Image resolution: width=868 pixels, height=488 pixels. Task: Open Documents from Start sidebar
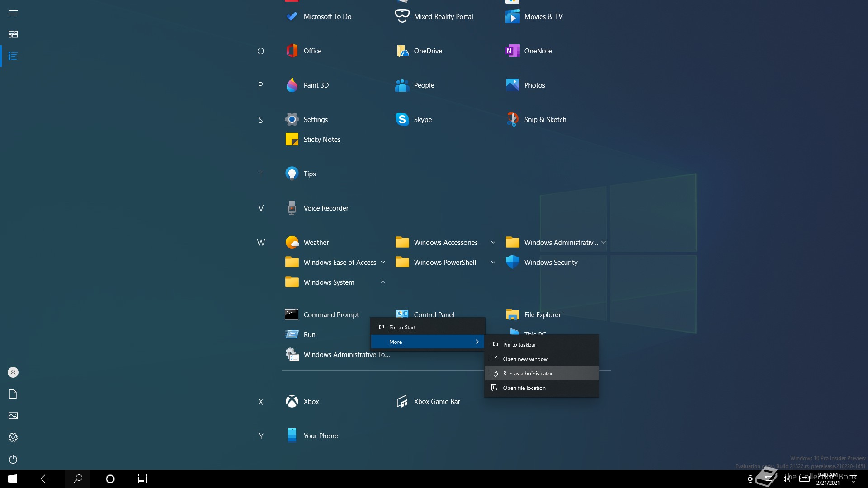click(x=13, y=394)
